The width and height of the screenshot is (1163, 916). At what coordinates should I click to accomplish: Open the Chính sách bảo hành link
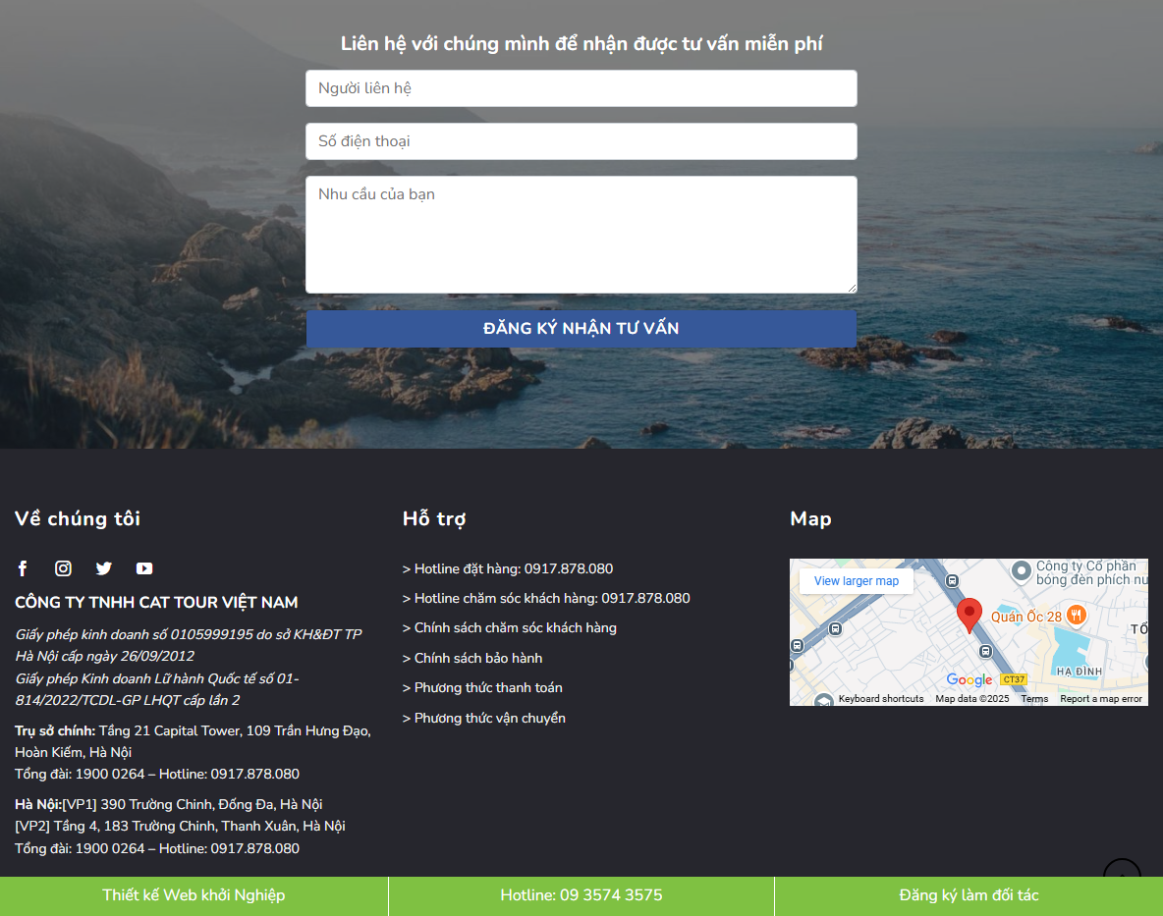click(x=472, y=658)
